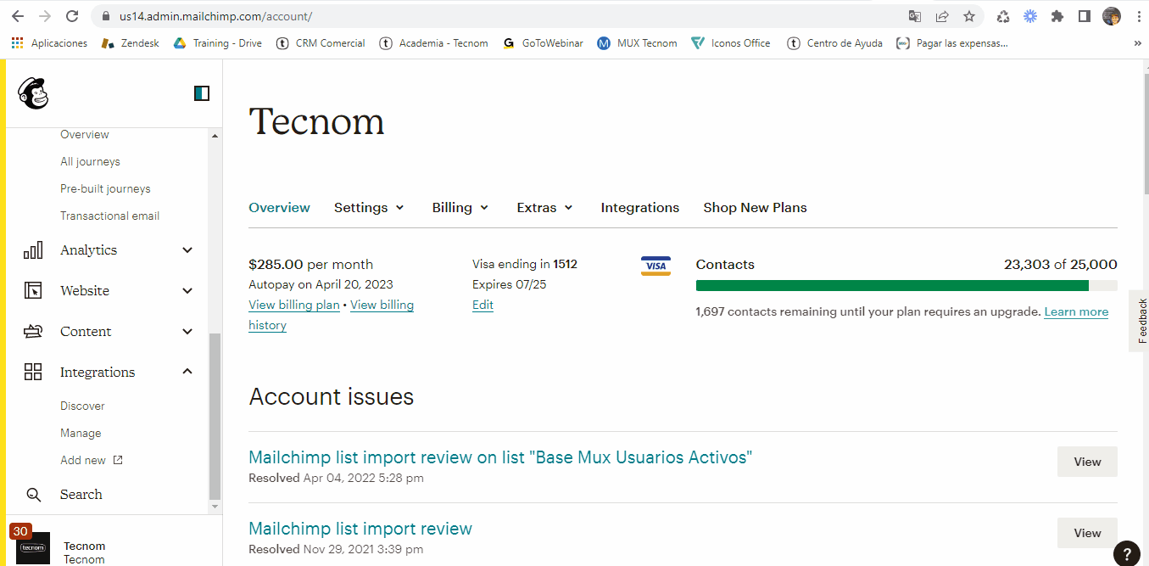This screenshot has width=1149, height=566.
Task: Select the Integrations account tab
Action: pos(640,208)
